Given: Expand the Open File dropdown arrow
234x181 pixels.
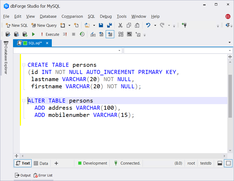Looking at the screenshot, I should coord(94,25).
